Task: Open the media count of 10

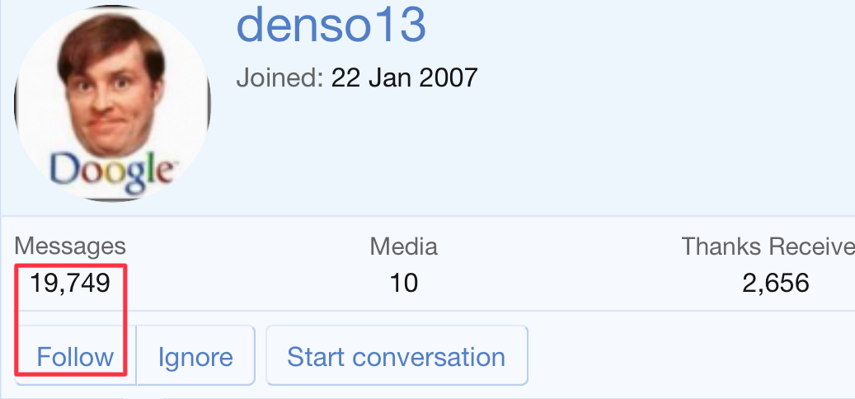Action: tap(403, 284)
